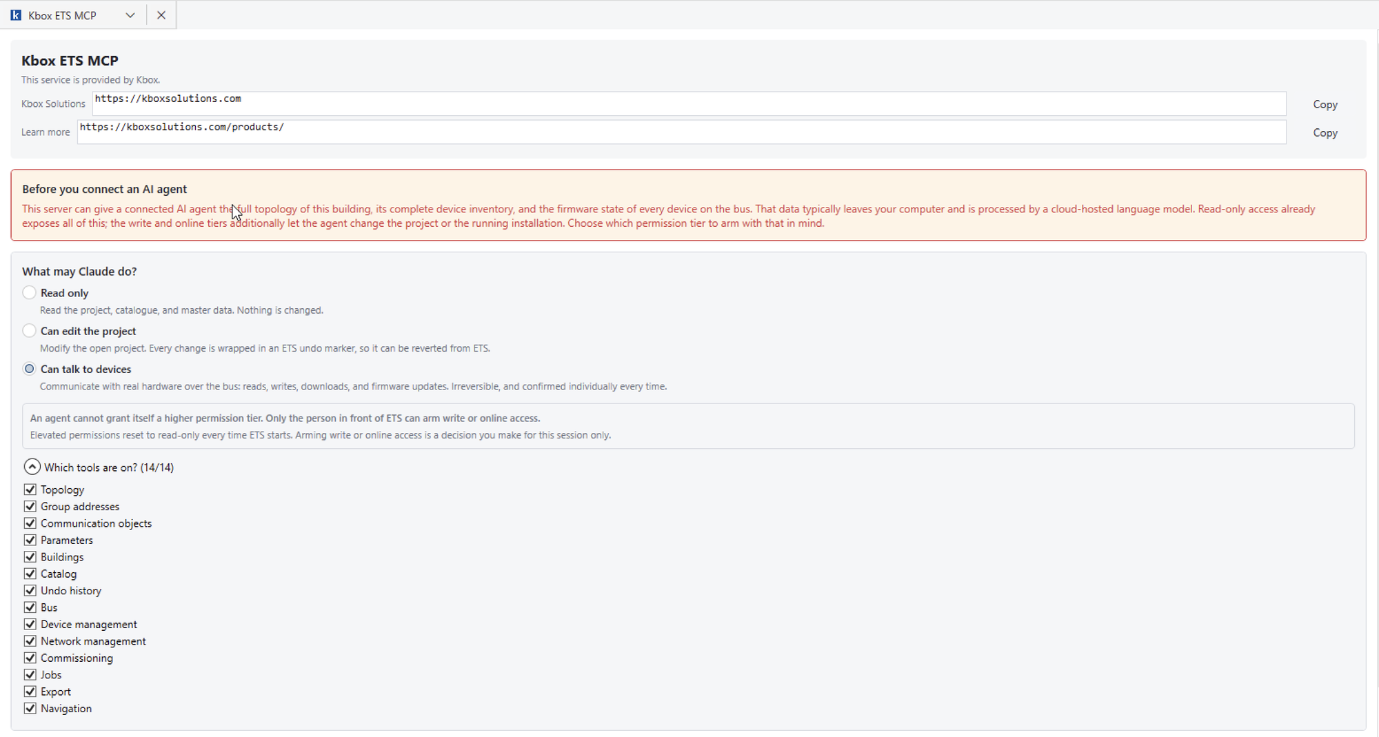Open the Kbox ETS MCP tab dropdown
The height and width of the screenshot is (737, 1379).
click(130, 15)
